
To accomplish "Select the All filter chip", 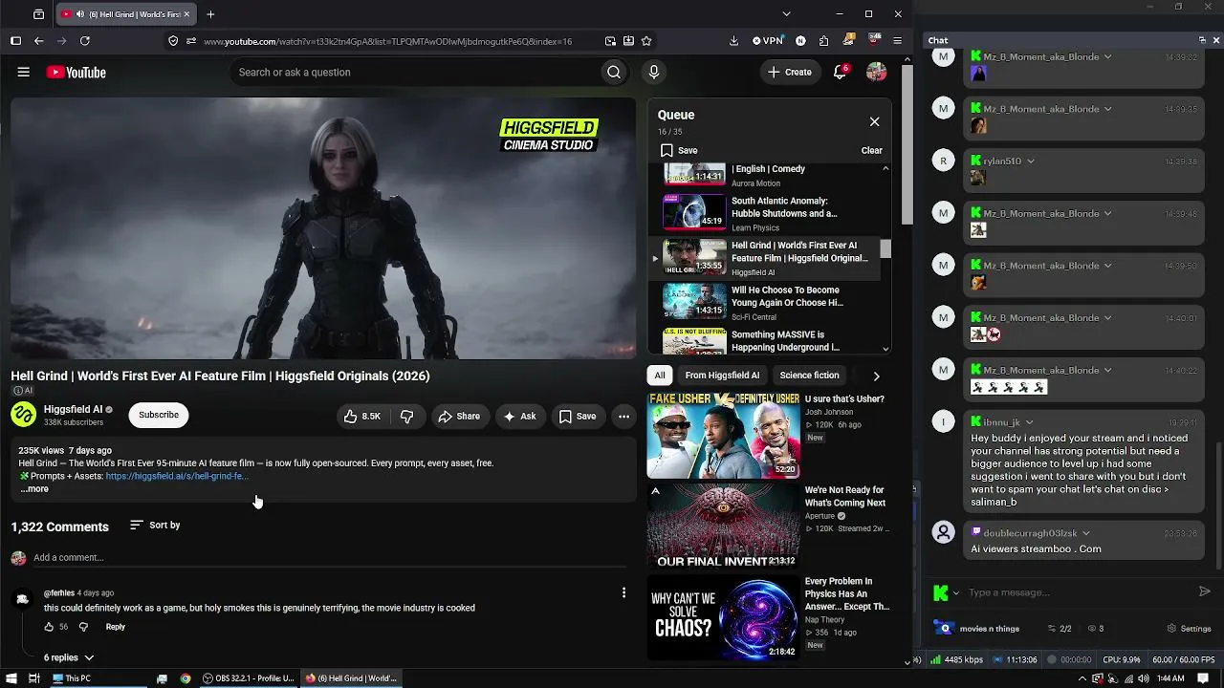I will point(660,376).
